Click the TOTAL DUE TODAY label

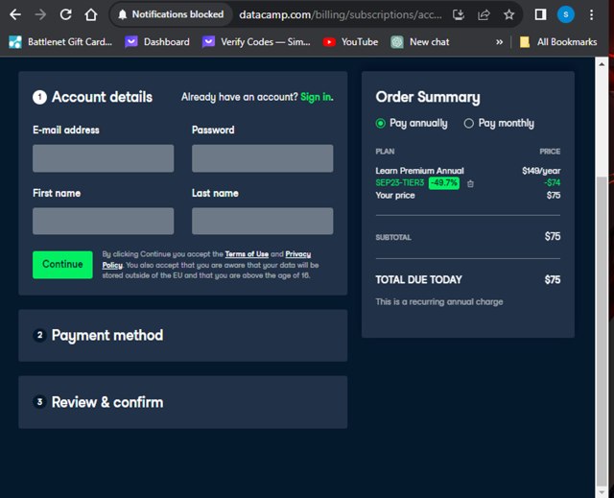pyautogui.click(x=418, y=279)
